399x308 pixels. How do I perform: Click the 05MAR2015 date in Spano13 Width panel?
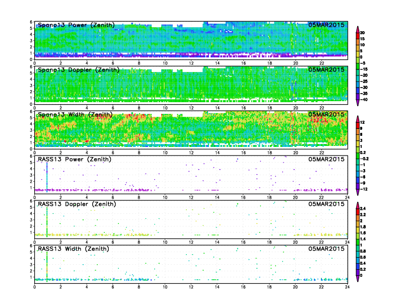[x=326, y=114]
